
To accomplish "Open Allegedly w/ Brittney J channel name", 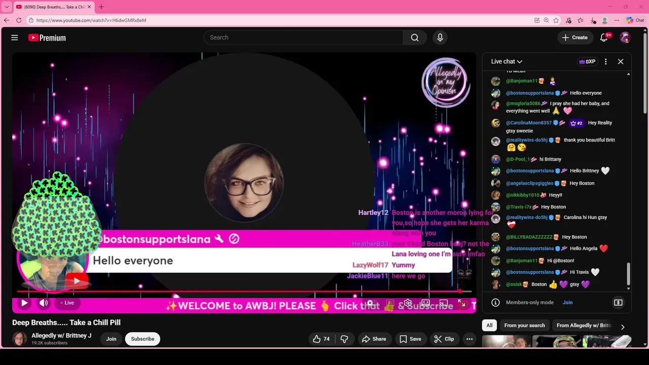I will pos(61,336).
